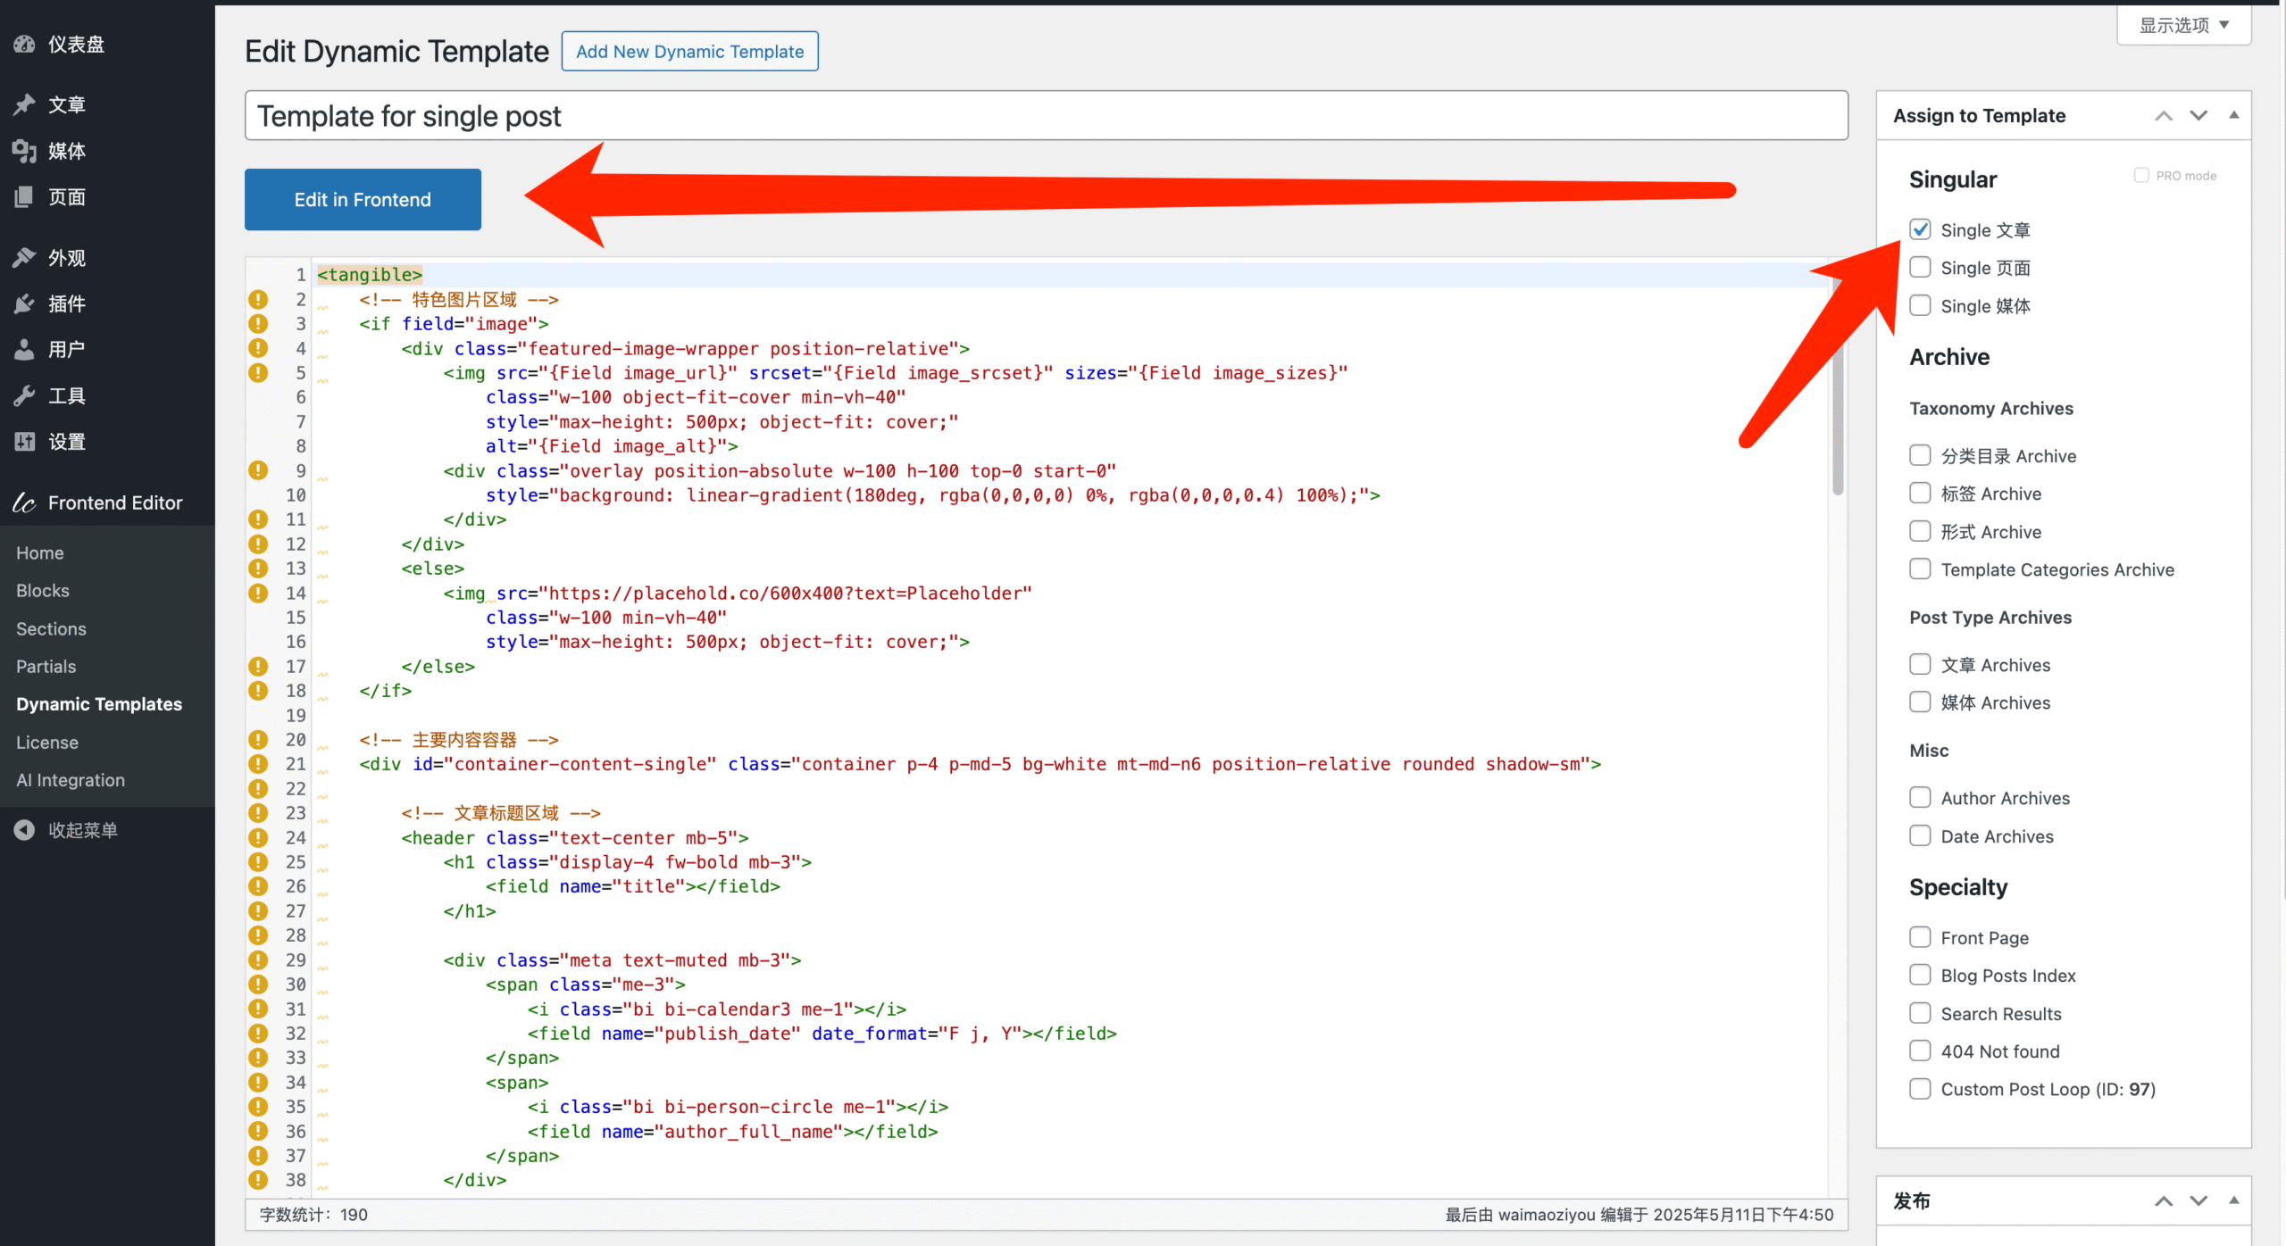Viewport: 2286px width, 1246px height.
Task: Click the Tools (工具) wrench icon
Action: coord(24,395)
